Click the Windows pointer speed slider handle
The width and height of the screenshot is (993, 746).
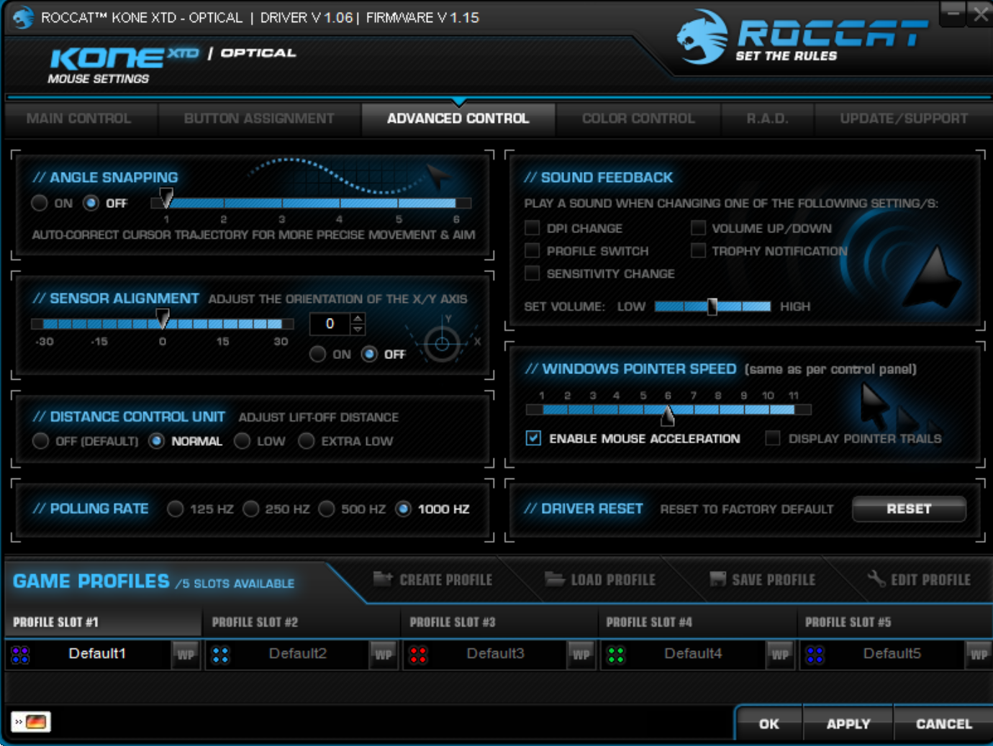point(668,414)
